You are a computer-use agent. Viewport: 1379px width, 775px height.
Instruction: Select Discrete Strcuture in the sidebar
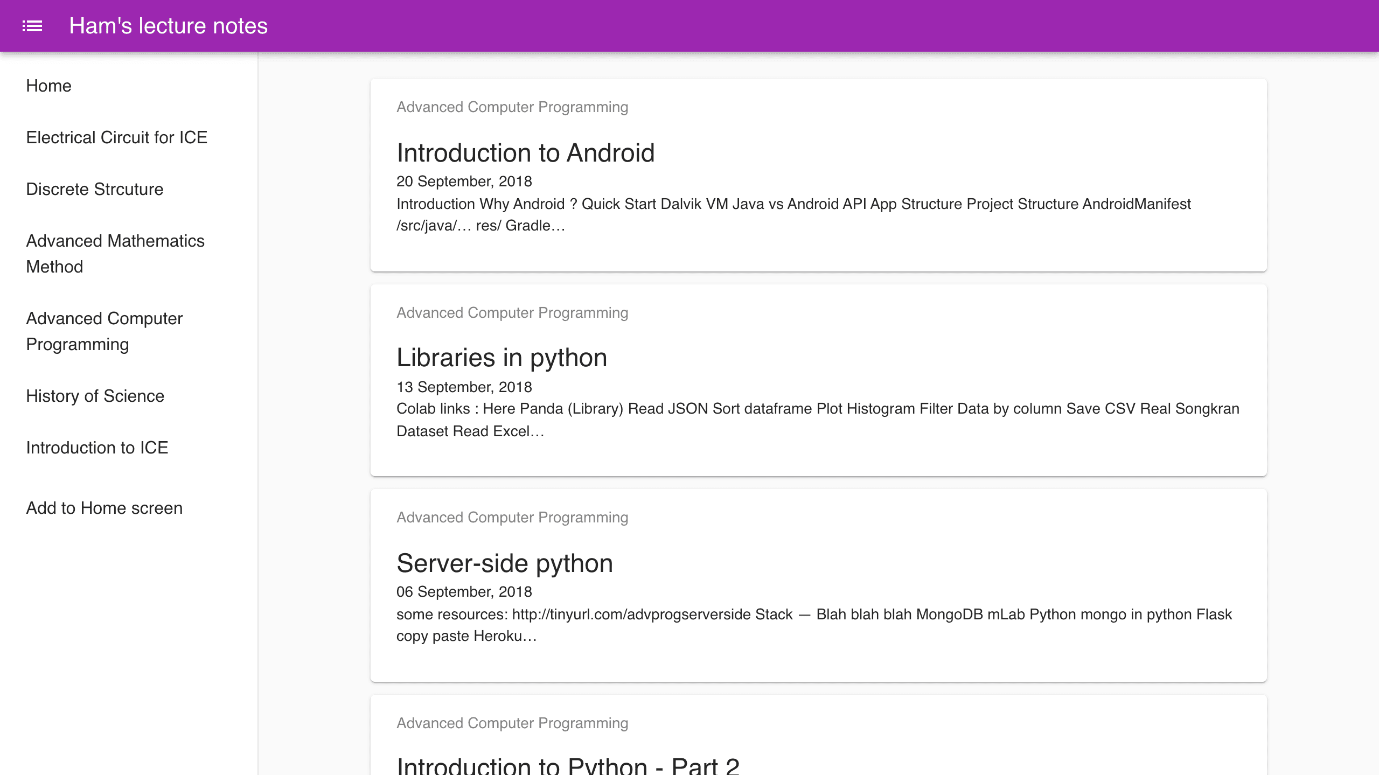tap(95, 189)
